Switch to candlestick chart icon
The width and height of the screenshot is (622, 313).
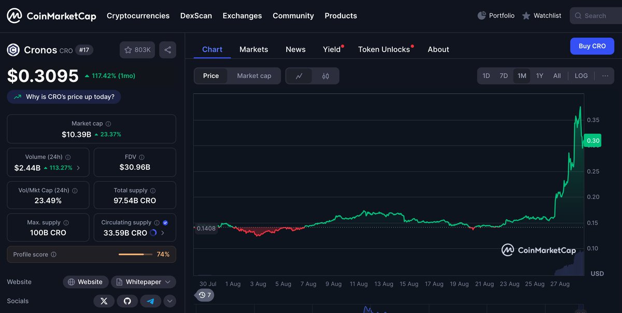coord(326,76)
